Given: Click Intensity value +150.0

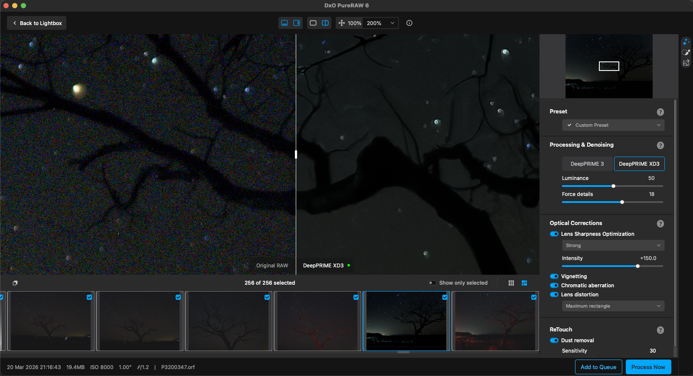Looking at the screenshot, I should tap(648, 258).
